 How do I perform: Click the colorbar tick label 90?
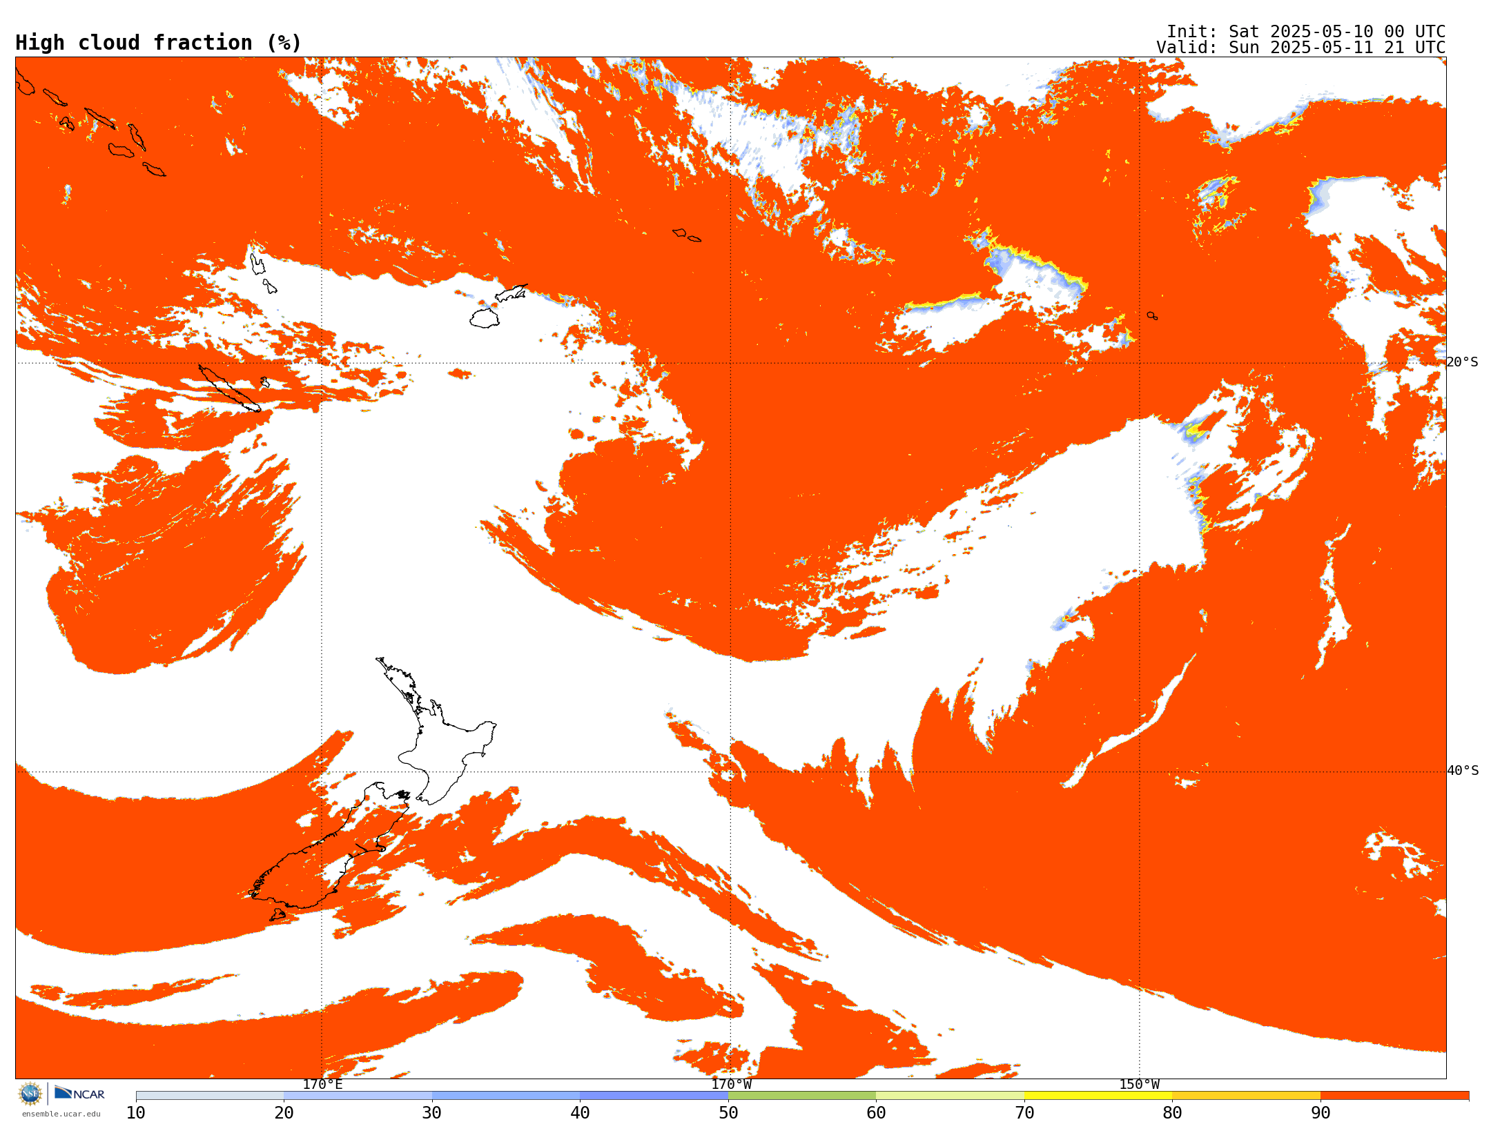[x=1321, y=1112]
